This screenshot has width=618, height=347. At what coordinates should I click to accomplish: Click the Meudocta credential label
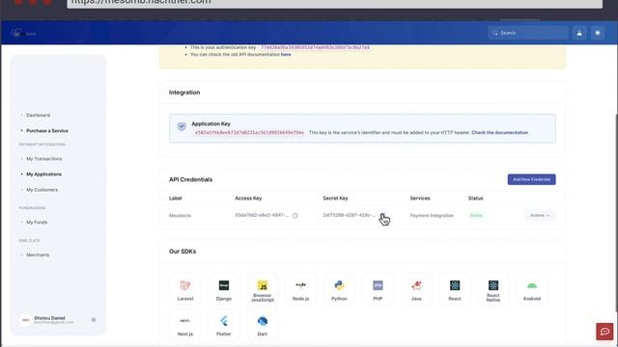click(181, 216)
